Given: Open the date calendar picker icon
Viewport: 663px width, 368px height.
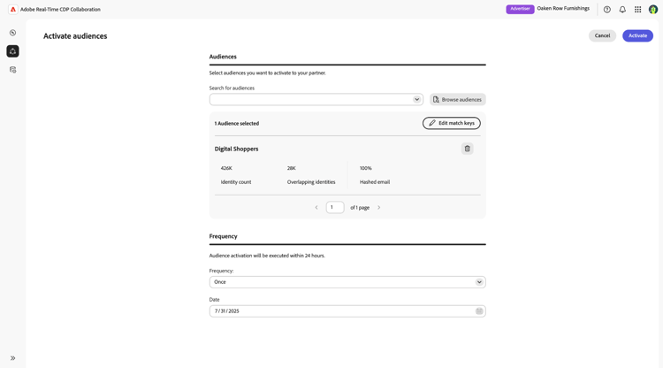Looking at the screenshot, I should [479, 311].
